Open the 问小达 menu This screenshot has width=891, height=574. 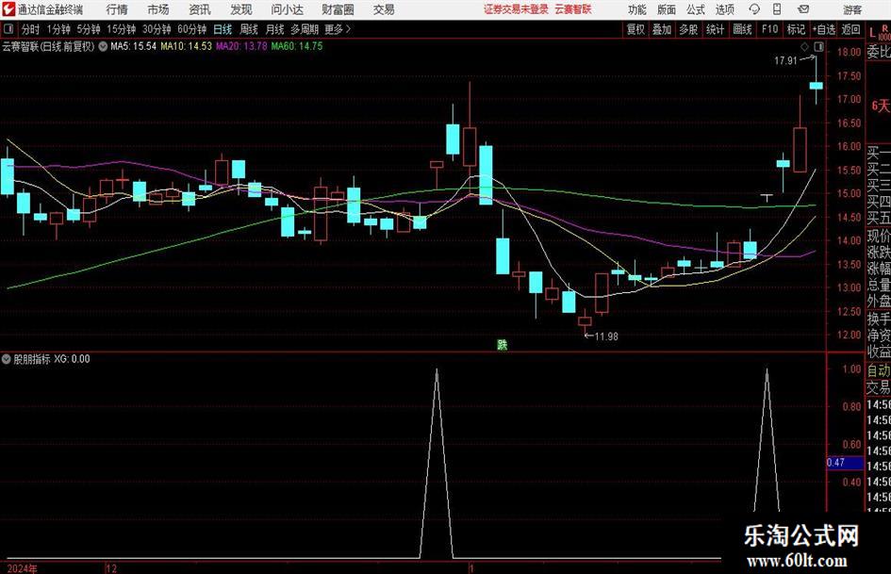pos(287,9)
